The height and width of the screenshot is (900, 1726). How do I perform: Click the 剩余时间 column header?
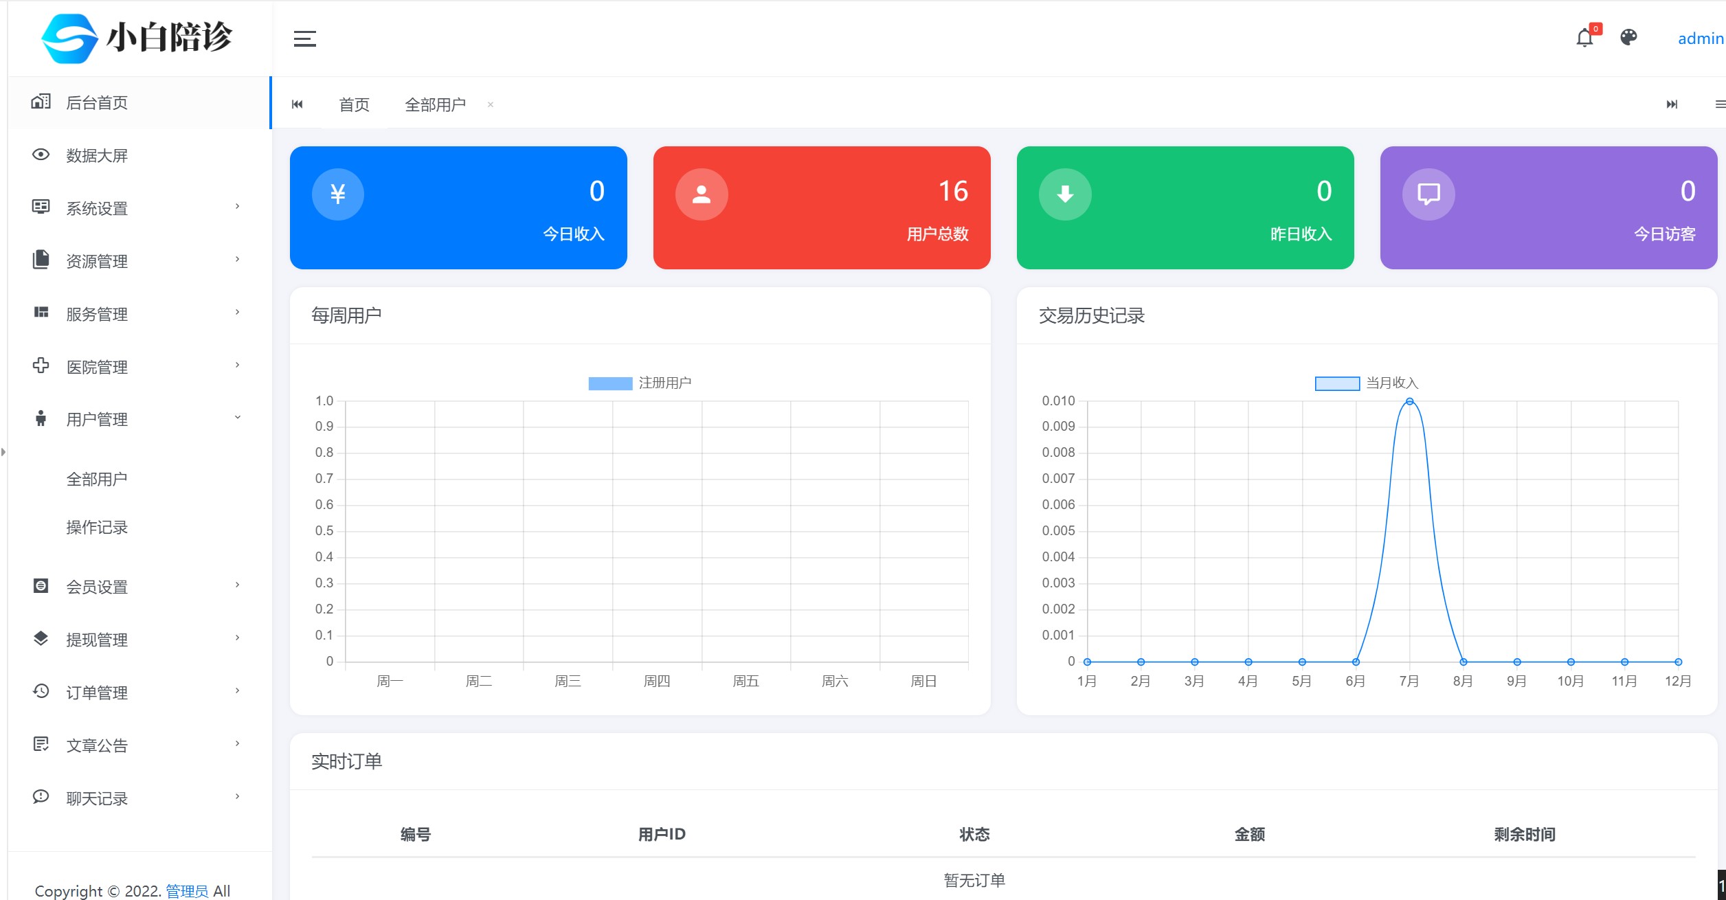pyautogui.click(x=1525, y=834)
